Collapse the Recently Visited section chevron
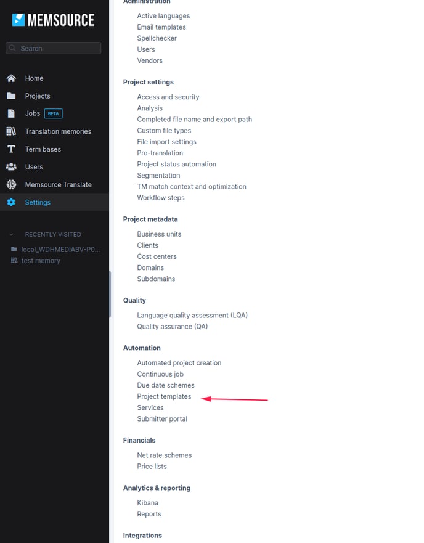Viewport: 424px width, 543px height. tap(11, 235)
